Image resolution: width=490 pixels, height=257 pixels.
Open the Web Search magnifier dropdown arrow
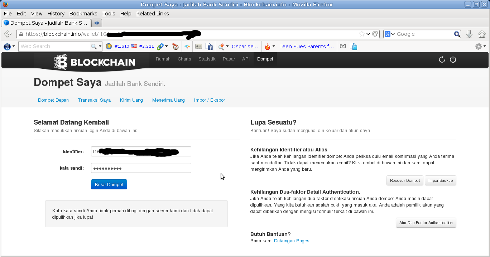tap(100, 47)
